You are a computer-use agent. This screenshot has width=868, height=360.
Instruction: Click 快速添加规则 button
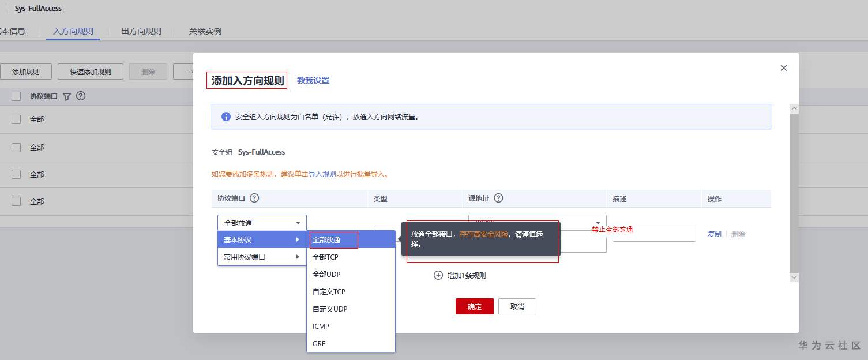pyautogui.click(x=91, y=72)
